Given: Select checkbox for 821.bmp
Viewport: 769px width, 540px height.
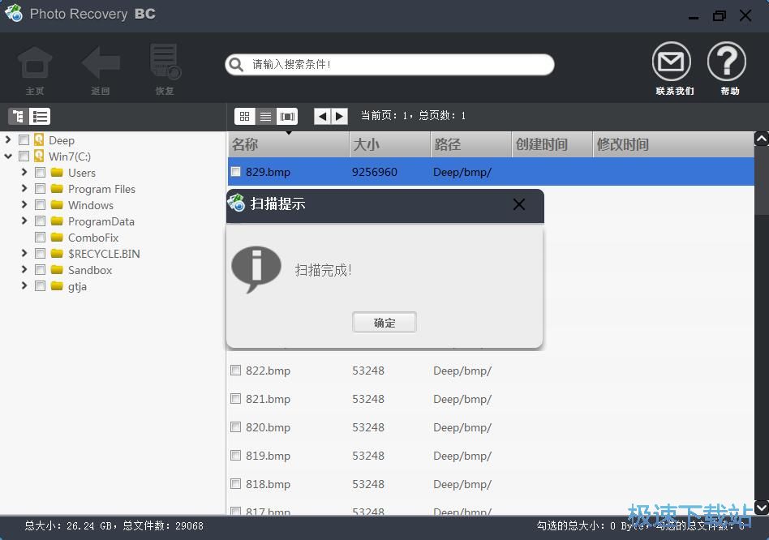Looking at the screenshot, I should (236, 398).
